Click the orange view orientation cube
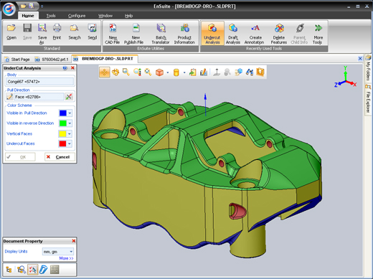The height and width of the screenshot is (279, 373). 159,72
